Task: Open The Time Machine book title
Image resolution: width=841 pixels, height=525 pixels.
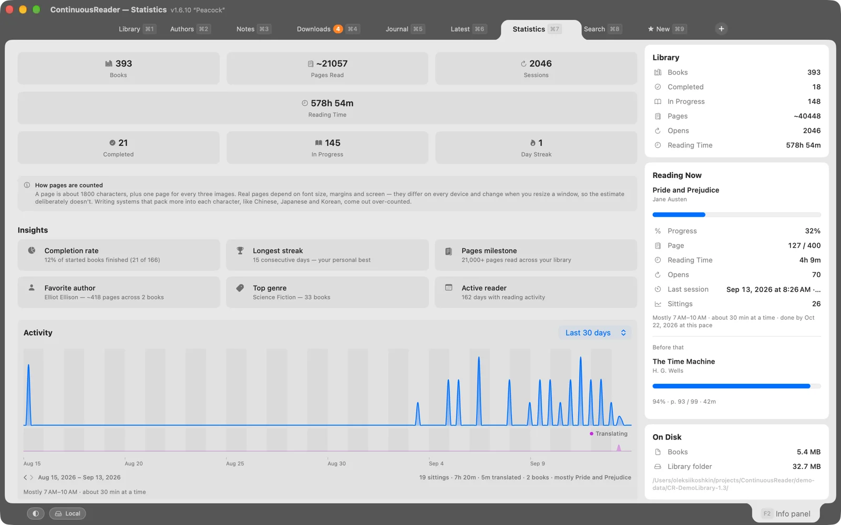Action: (x=683, y=361)
